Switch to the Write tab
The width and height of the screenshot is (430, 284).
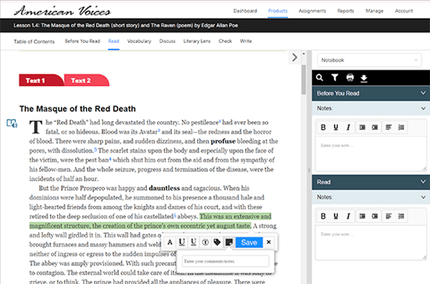(245, 41)
